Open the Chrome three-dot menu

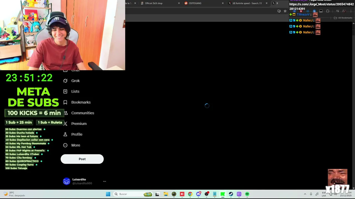(x=351, y=11)
